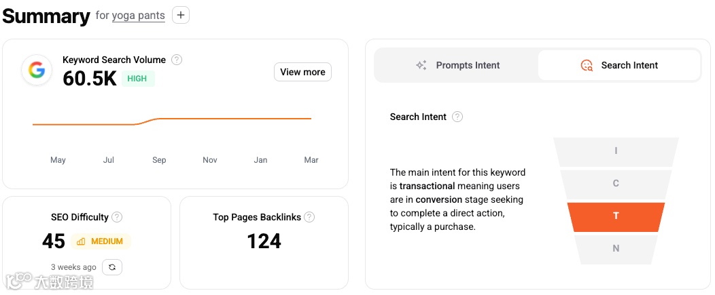Click the Sep label on the chart axis
This screenshot has height=295, width=715.
(159, 160)
